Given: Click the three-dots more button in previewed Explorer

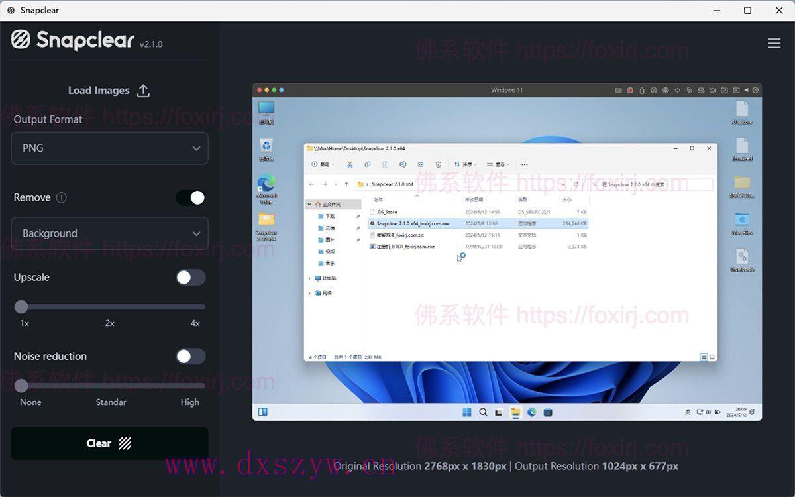Looking at the screenshot, I should (x=525, y=164).
